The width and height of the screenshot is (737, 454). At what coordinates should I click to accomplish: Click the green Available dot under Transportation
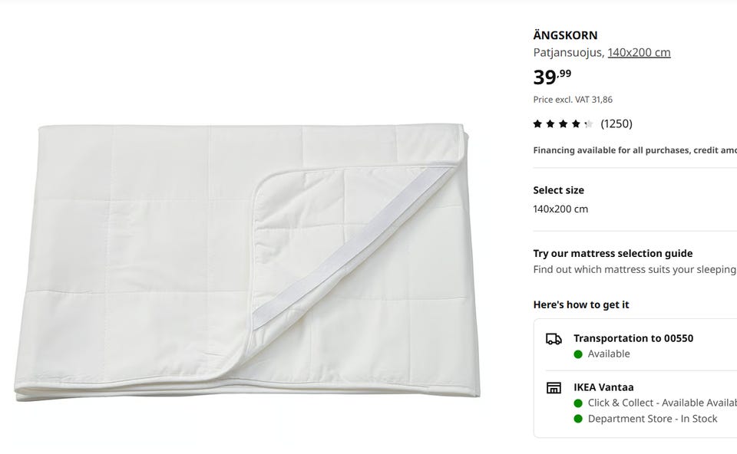(x=578, y=354)
